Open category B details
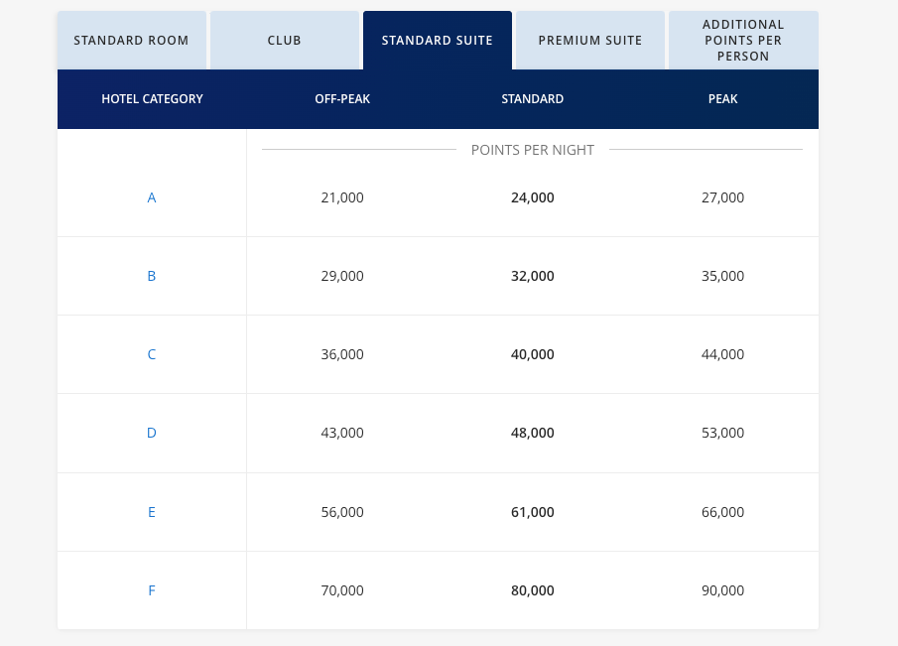This screenshot has height=646, width=898. point(151,276)
